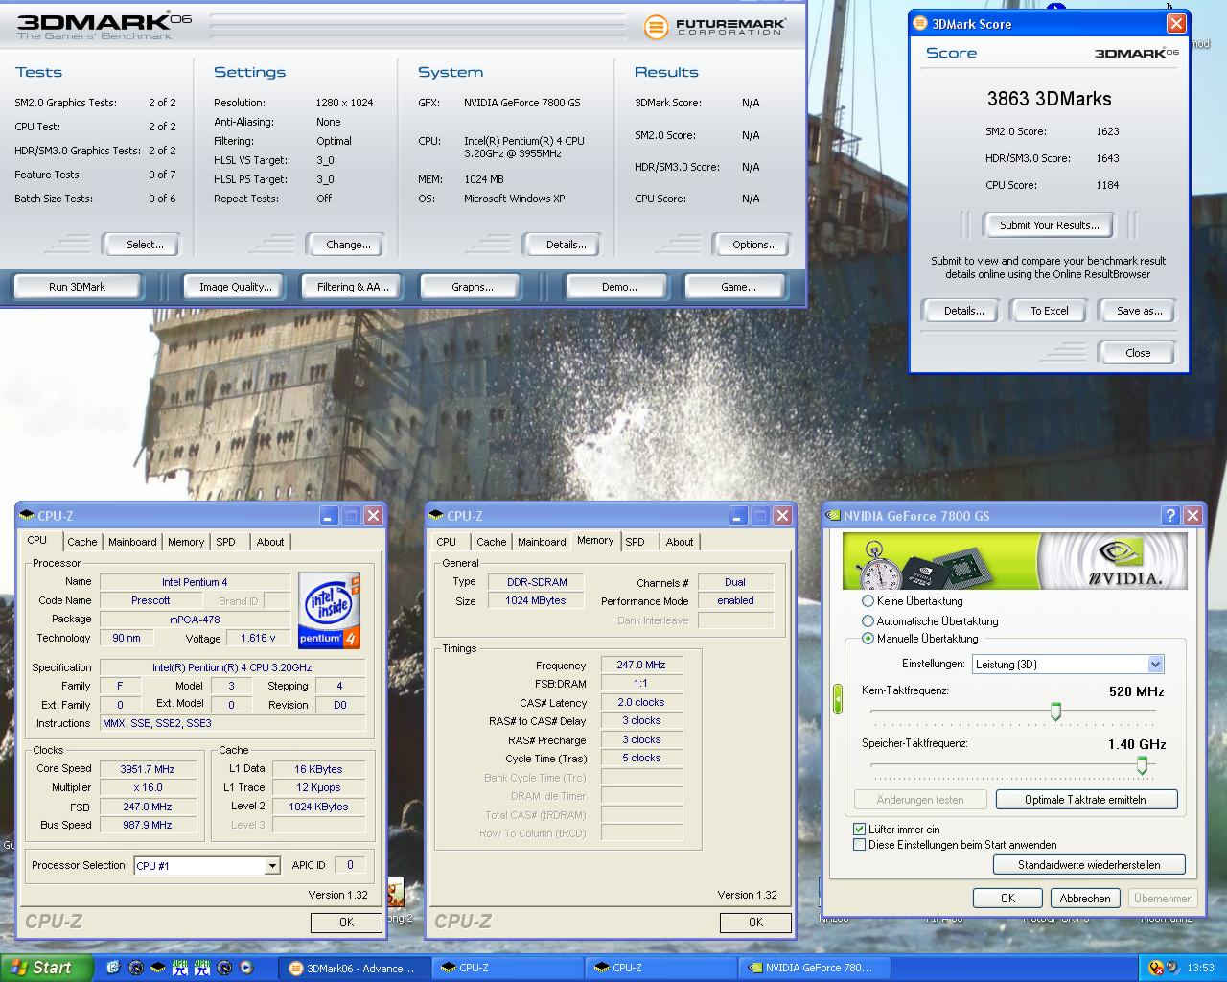
Task: Close the 3DMark Score window with X
Action: point(1176,24)
